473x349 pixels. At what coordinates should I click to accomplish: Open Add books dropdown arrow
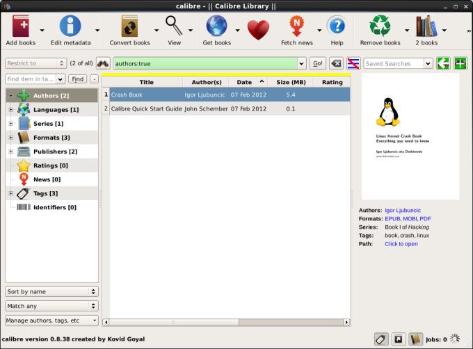tap(42, 30)
